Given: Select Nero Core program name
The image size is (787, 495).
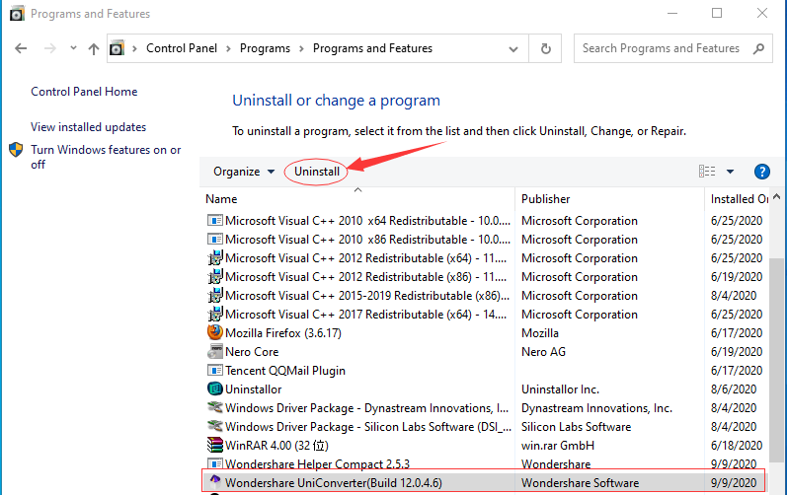Looking at the screenshot, I should pos(252,352).
